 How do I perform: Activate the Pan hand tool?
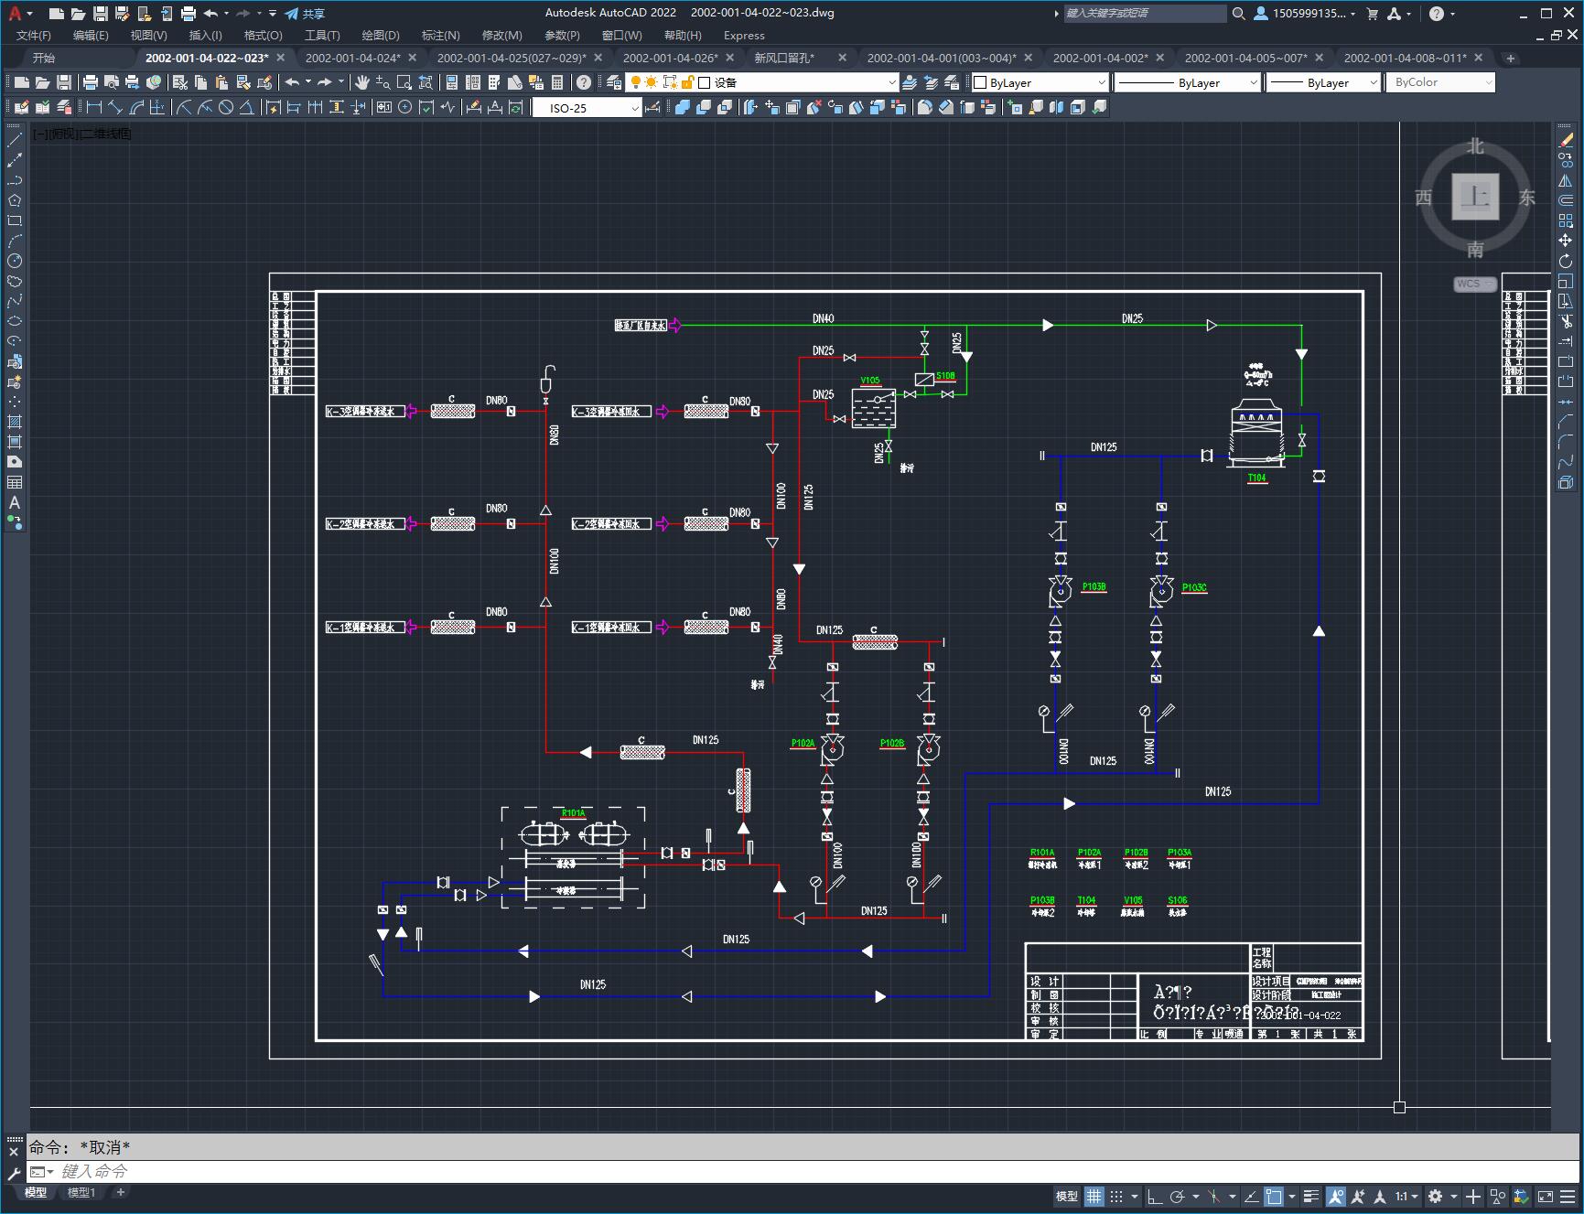coord(362,82)
